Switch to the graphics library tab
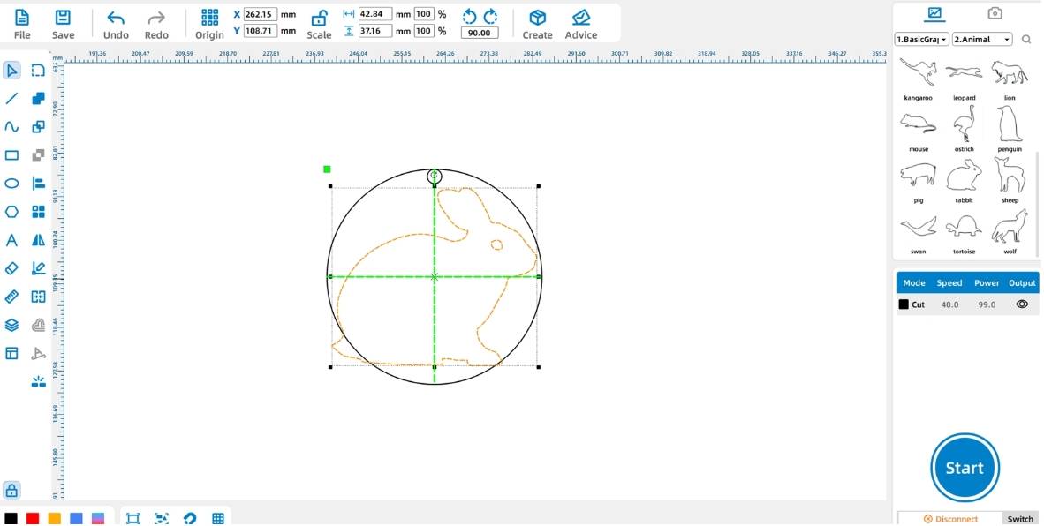The image size is (1044, 526). [x=934, y=13]
